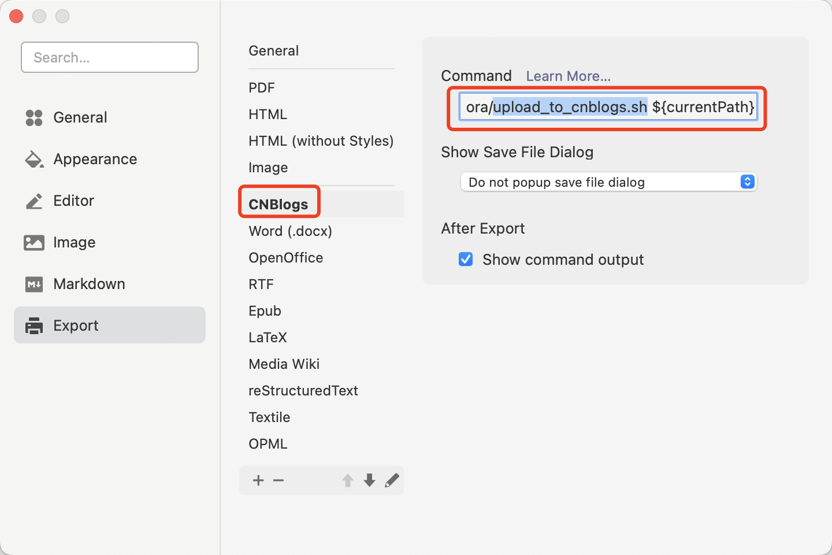Add a new export format with plus

tap(258, 480)
